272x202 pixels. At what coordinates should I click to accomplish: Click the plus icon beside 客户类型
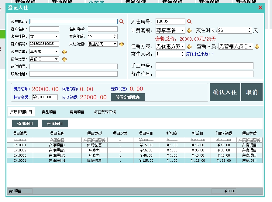(64, 52)
